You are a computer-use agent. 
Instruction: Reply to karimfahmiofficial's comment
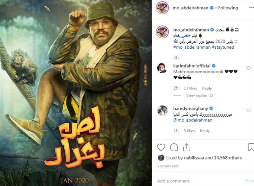[207, 88]
